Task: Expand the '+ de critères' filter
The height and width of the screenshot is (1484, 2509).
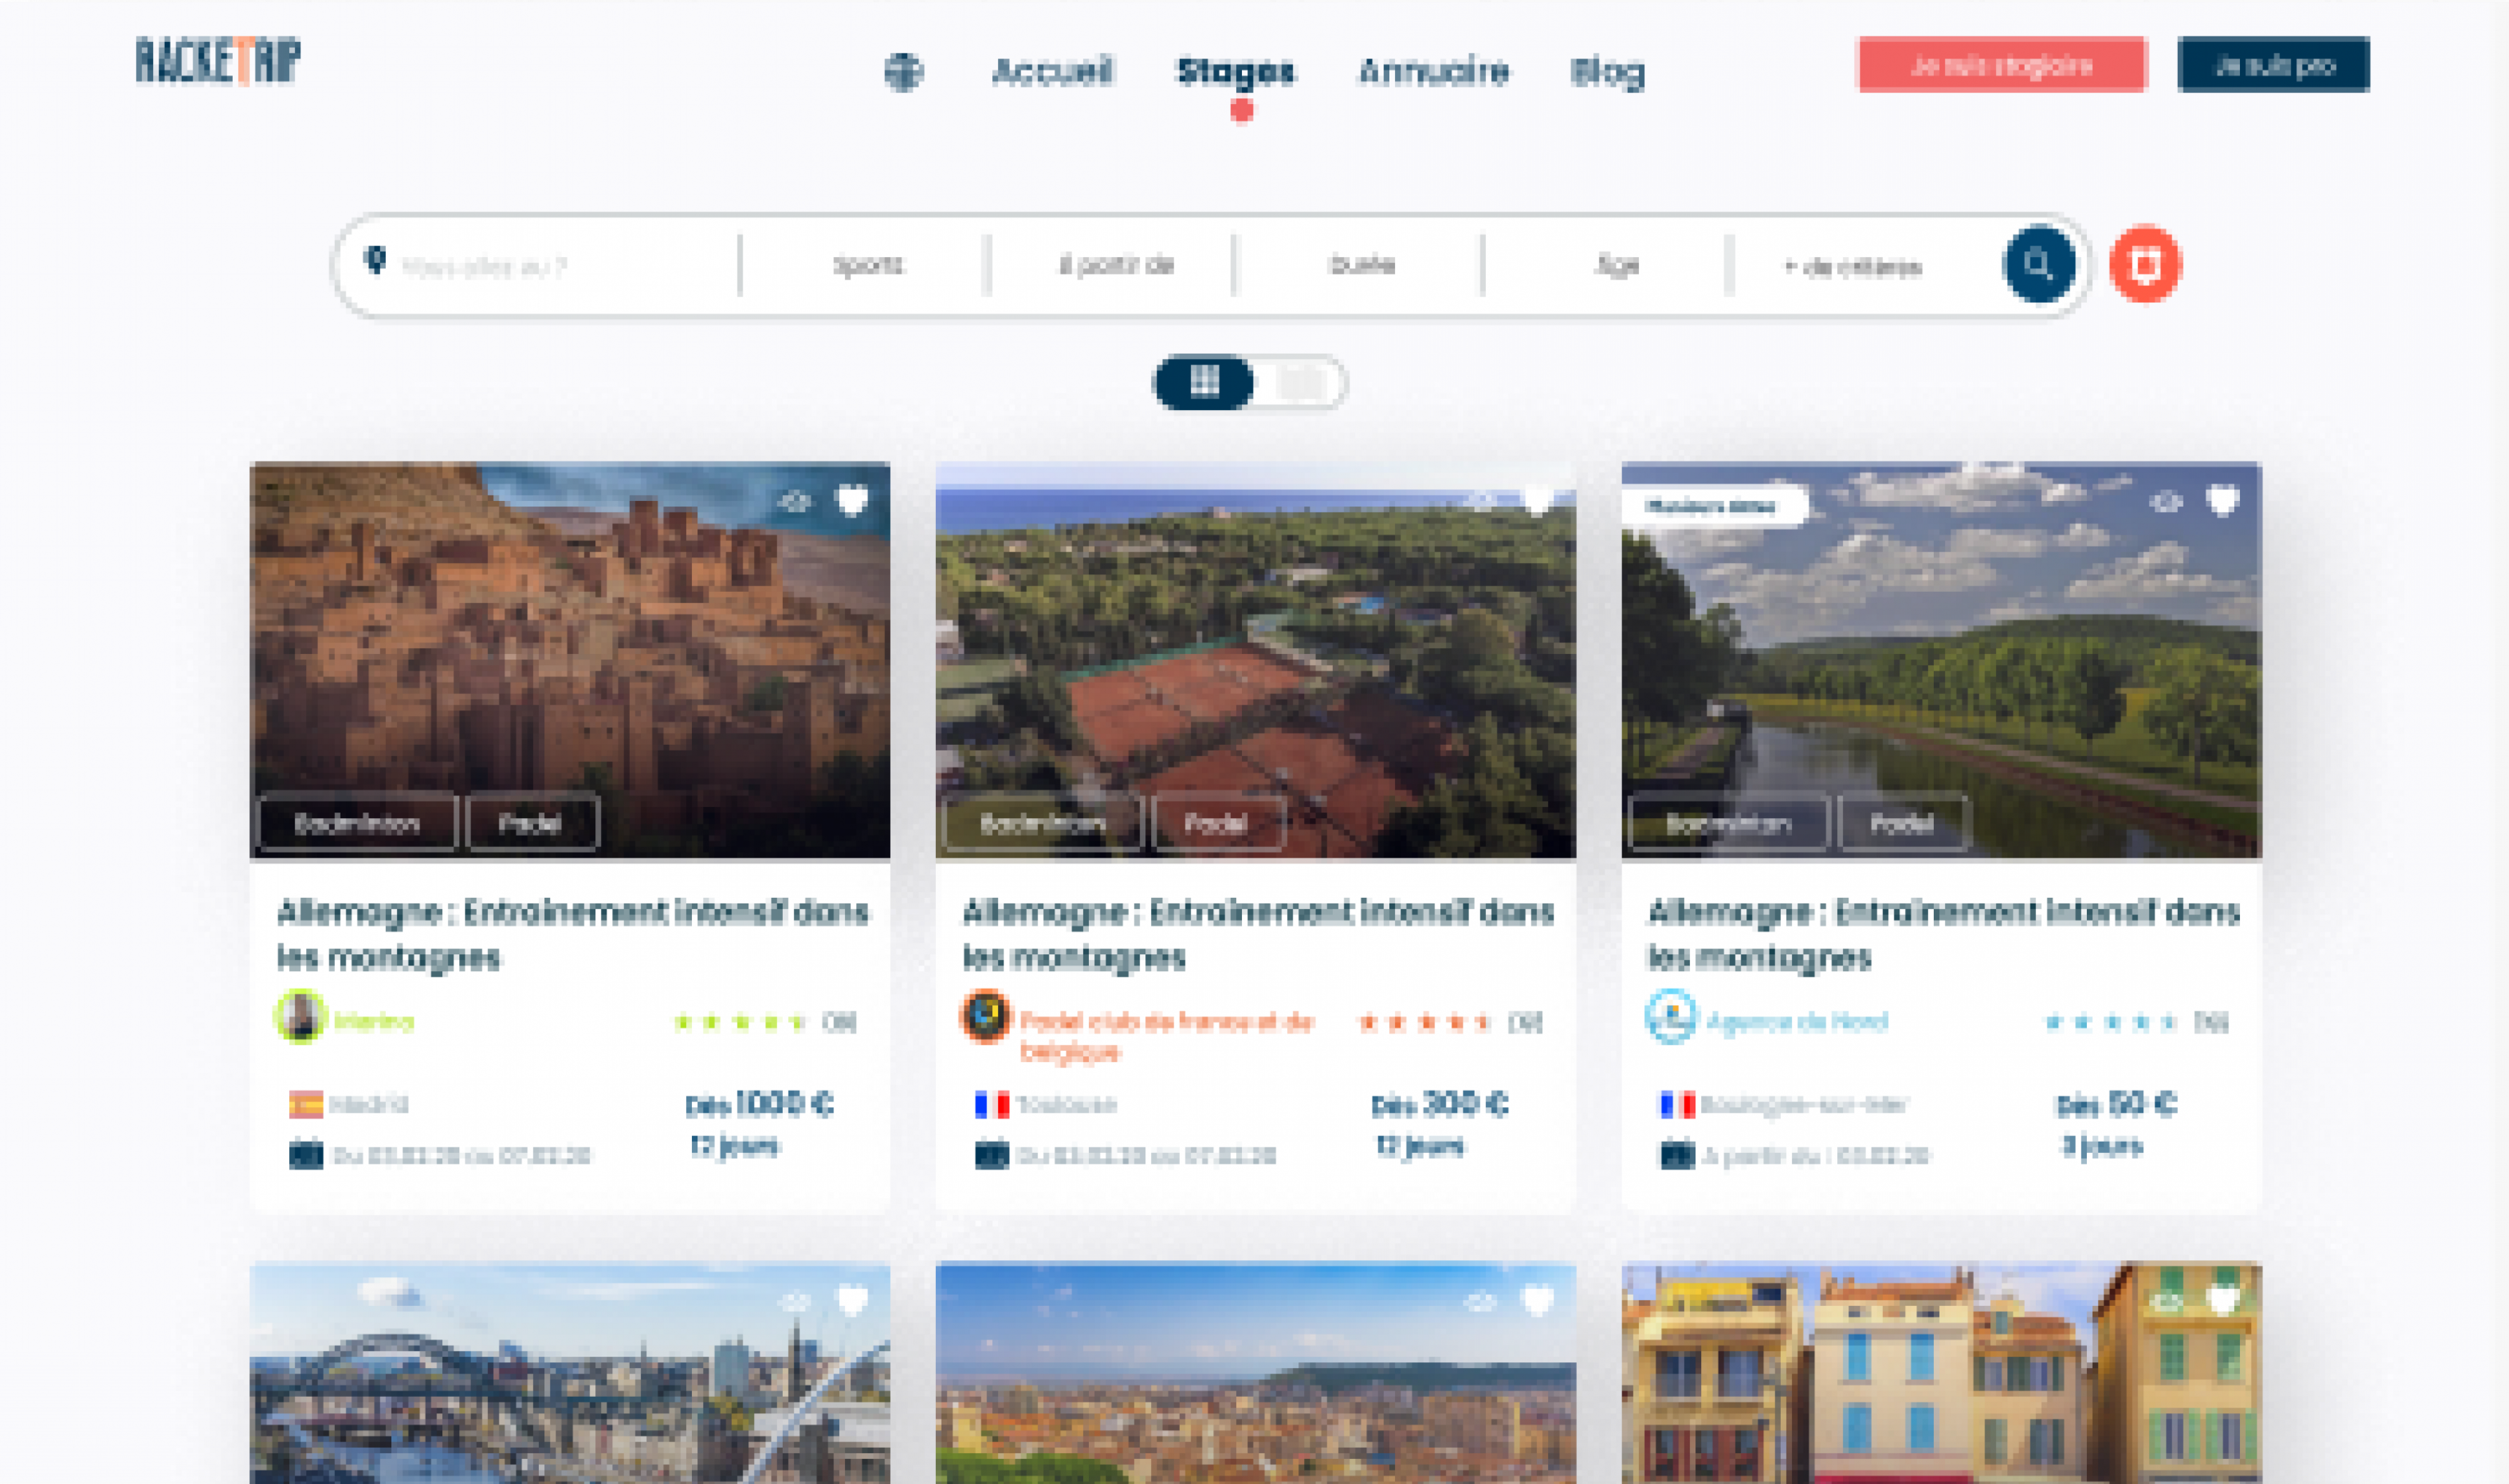Action: click(x=1853, y=267)
